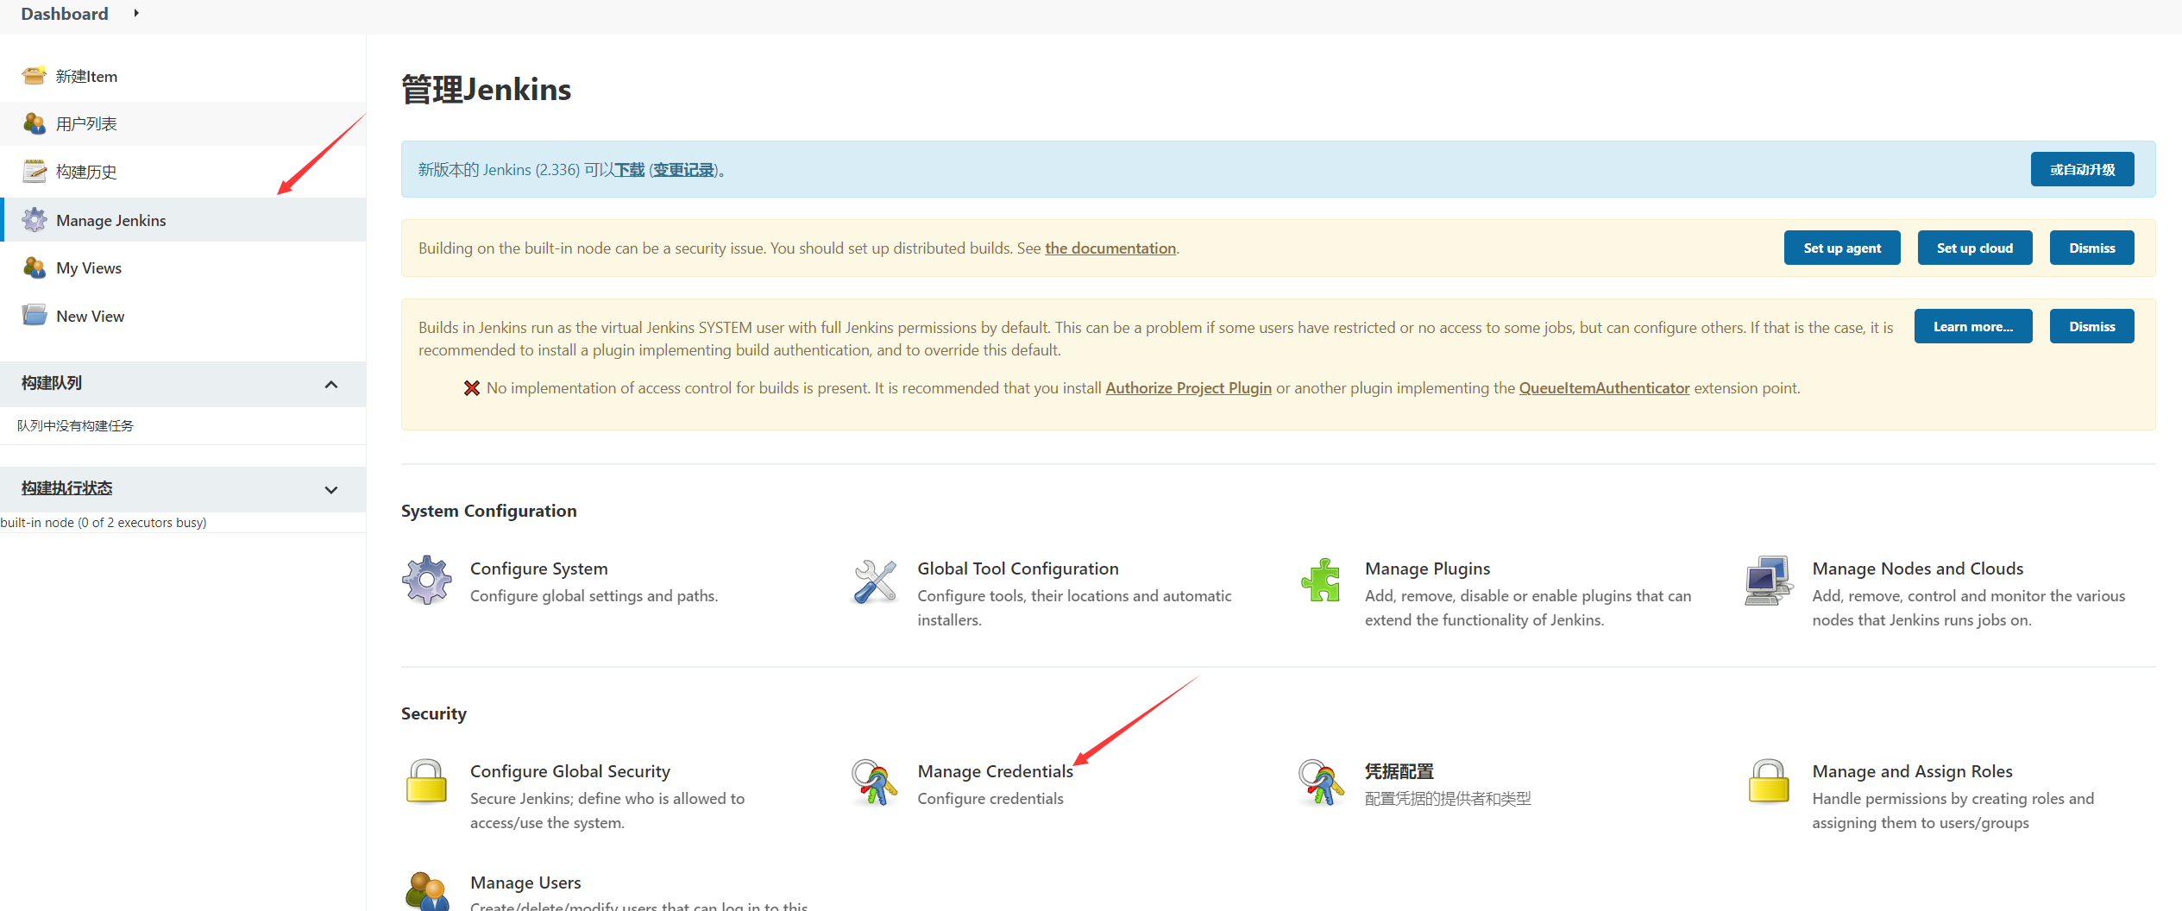
Task: Open Manage Plugins title
Action: tap(1427, 569)
